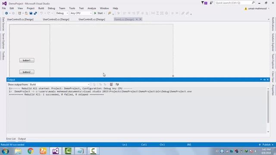Image resolution: width=276 pixels, height=155 pixels.
Task: Open the Team Explorer side tab
Action: [273, 61]
